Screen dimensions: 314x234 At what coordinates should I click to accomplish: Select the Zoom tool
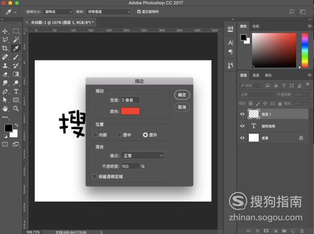pyautogui.click(x=16, y=109)
